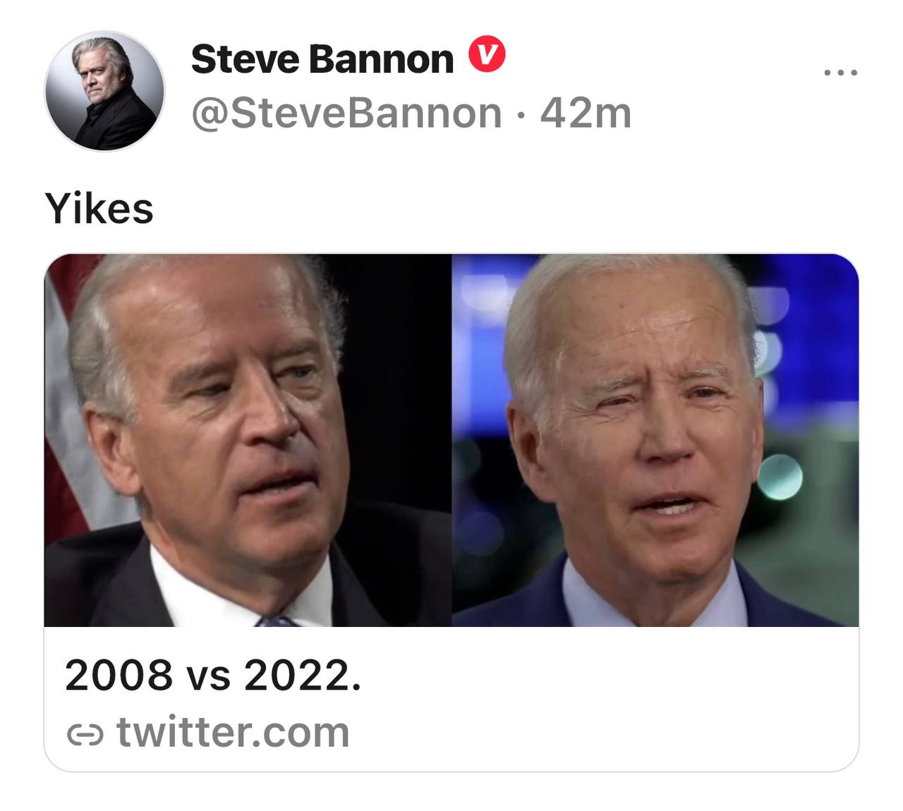This screenshot has height=811, width=903.
Task: Click the chain link icon beside twitter.com
Action: 85,735
